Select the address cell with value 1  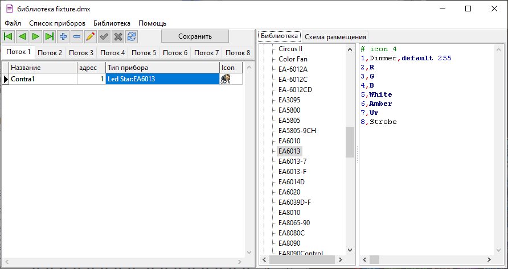pos(91,79)
